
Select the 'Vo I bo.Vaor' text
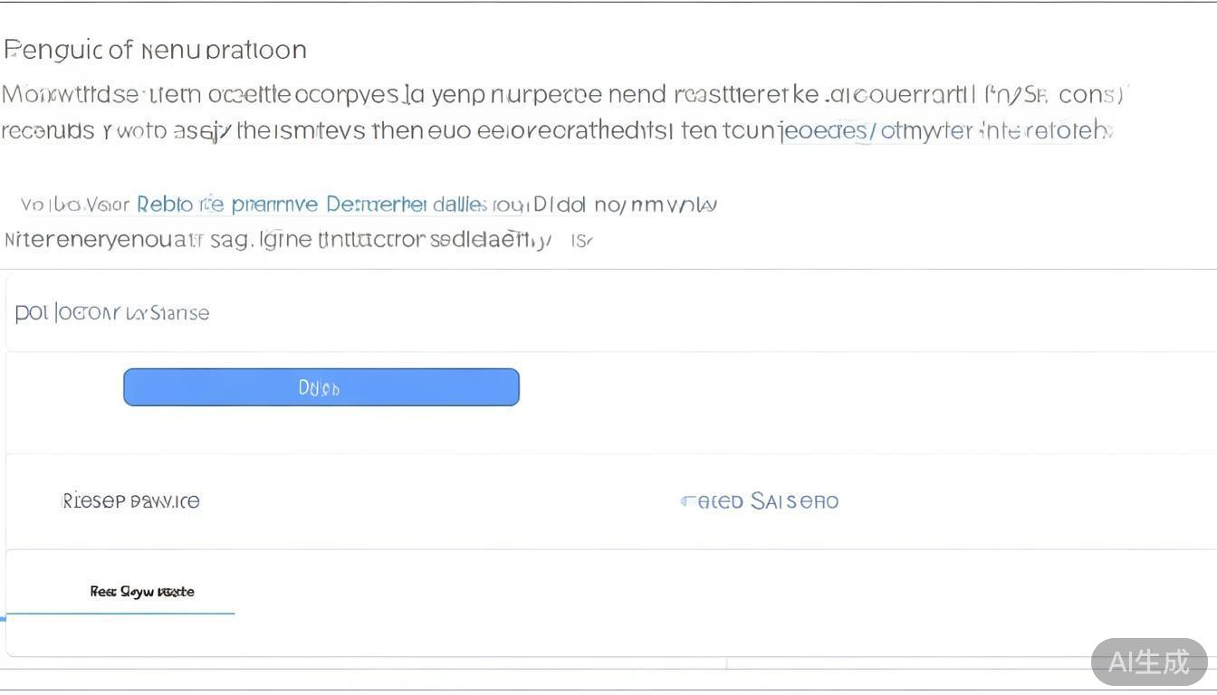coord(76,205)
